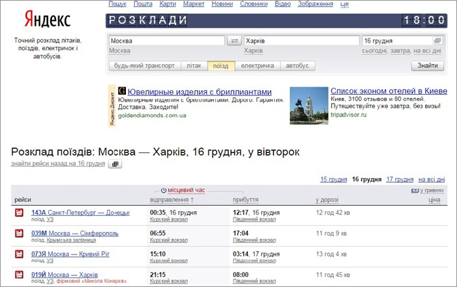Open train 019Й Москва — Харків
457x287 pixels.
click(65, 274)
